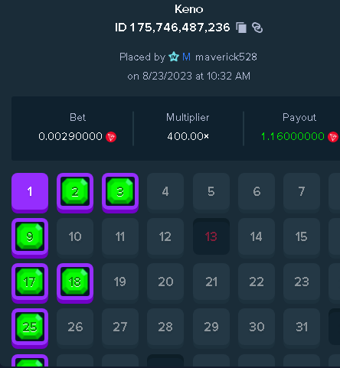
Task: Select Keno tile number 4
Action: point(165,192)
